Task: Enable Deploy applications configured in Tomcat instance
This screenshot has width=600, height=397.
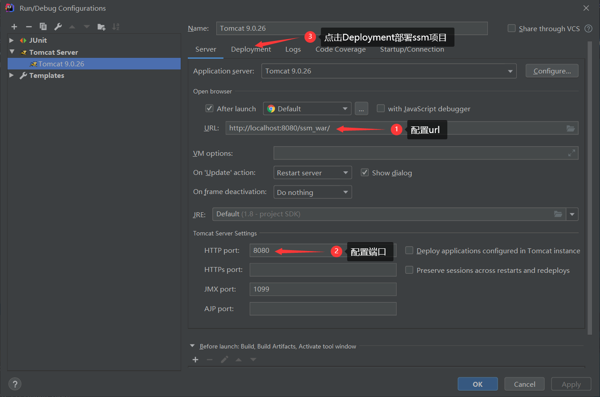Action: (409, 251)
